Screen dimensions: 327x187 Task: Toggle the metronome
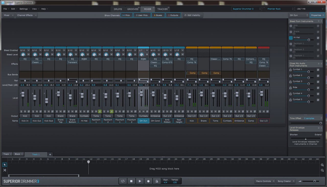(x=157, y=181)
